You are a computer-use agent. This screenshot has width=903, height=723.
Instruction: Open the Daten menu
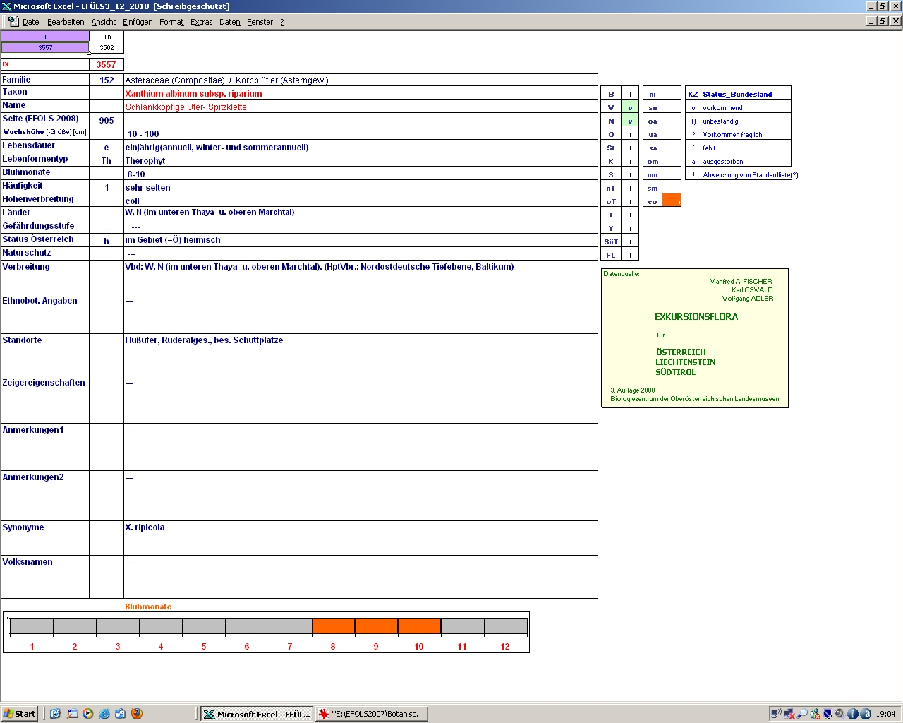click(x=230, y=22)
